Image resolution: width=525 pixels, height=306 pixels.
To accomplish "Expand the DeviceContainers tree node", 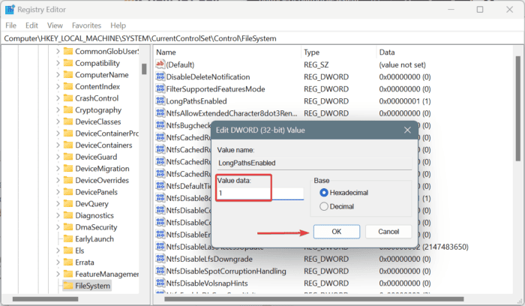I will point(58,145).
